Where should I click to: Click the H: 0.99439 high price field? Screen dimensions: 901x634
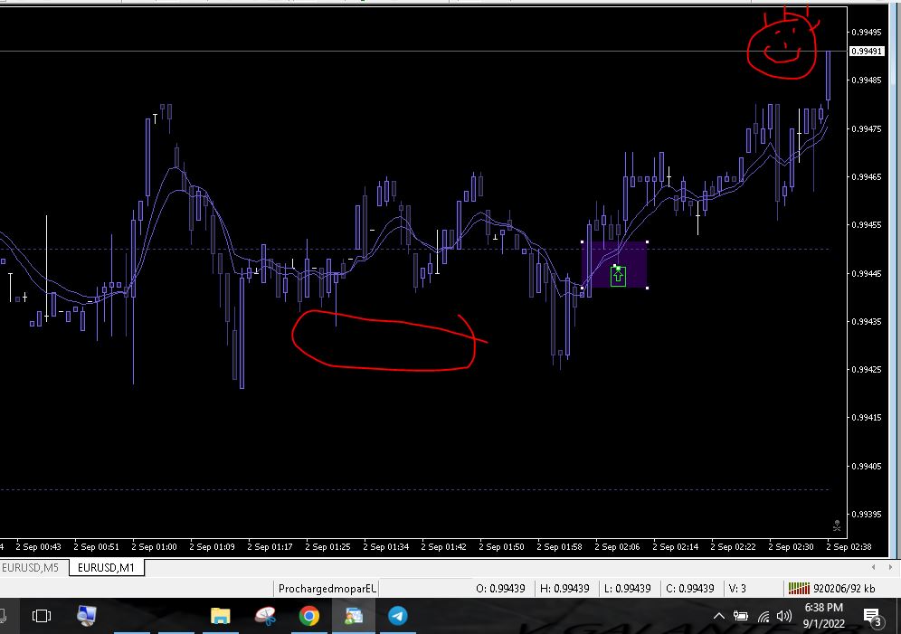tap(564, 588)
